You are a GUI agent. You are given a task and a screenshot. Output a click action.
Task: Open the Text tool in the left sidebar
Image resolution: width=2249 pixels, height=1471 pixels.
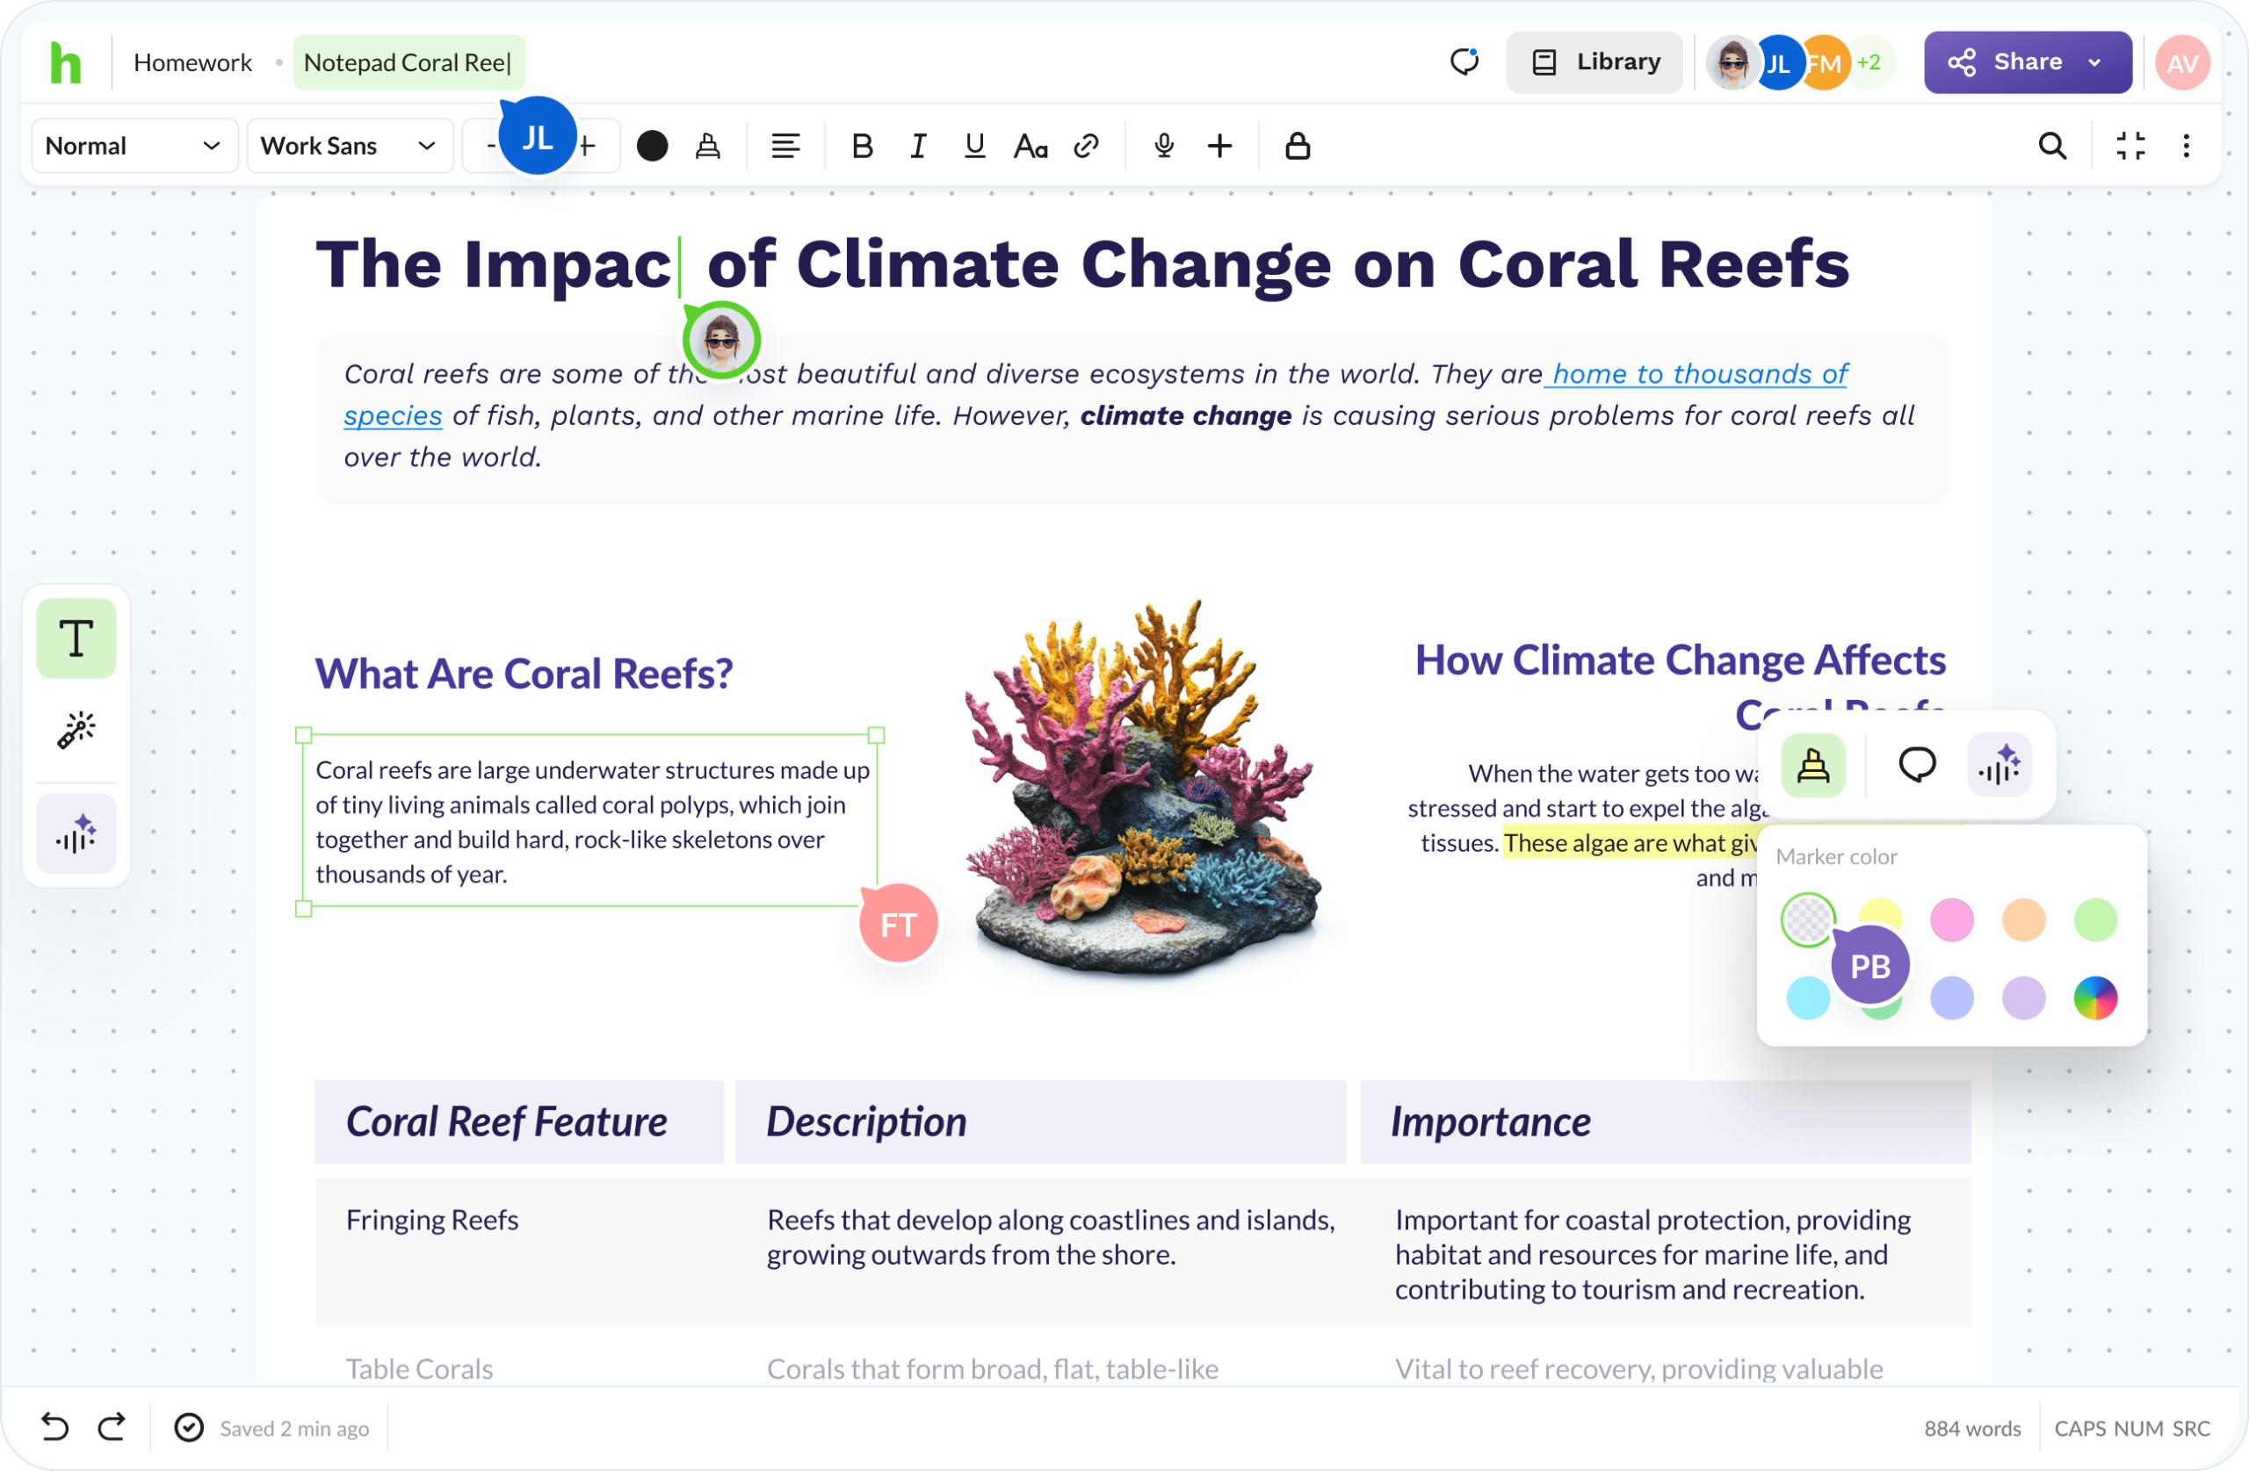(x=76, y=637)
